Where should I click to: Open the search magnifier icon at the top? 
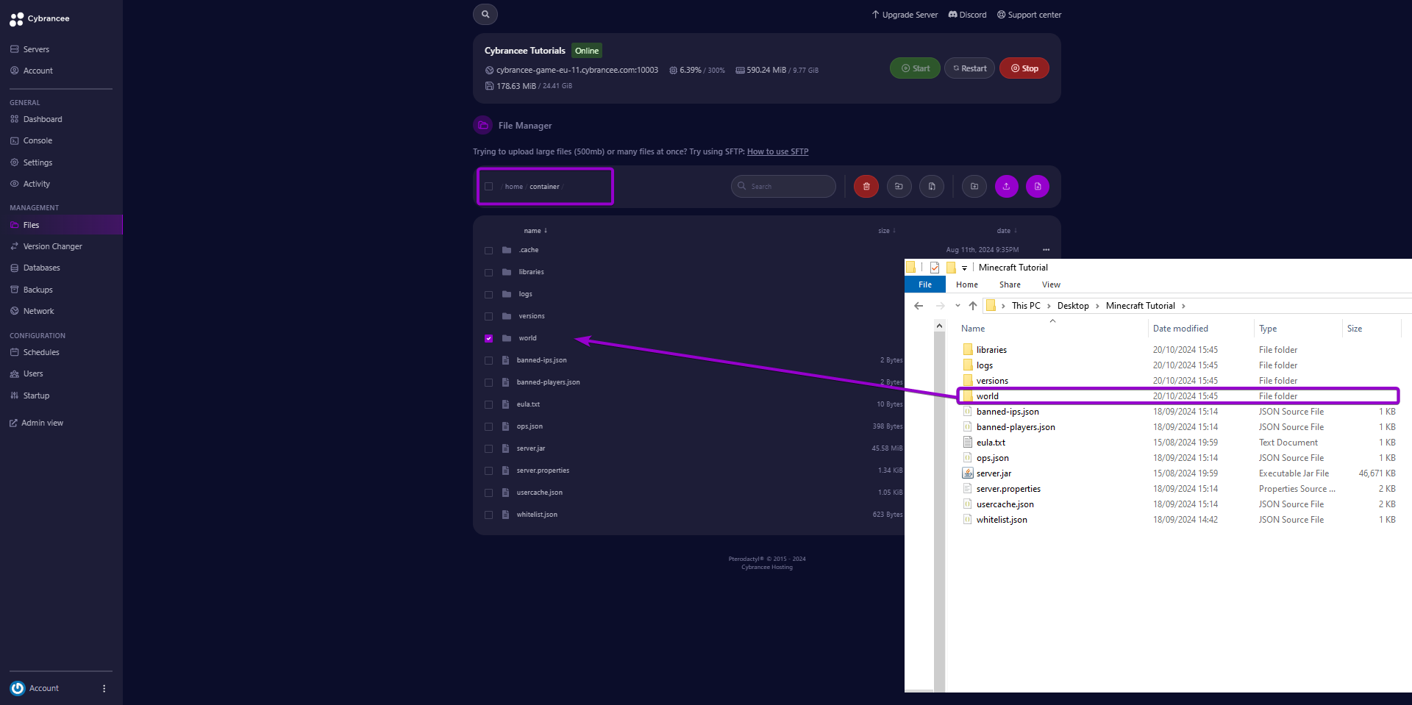coord(485,14)
